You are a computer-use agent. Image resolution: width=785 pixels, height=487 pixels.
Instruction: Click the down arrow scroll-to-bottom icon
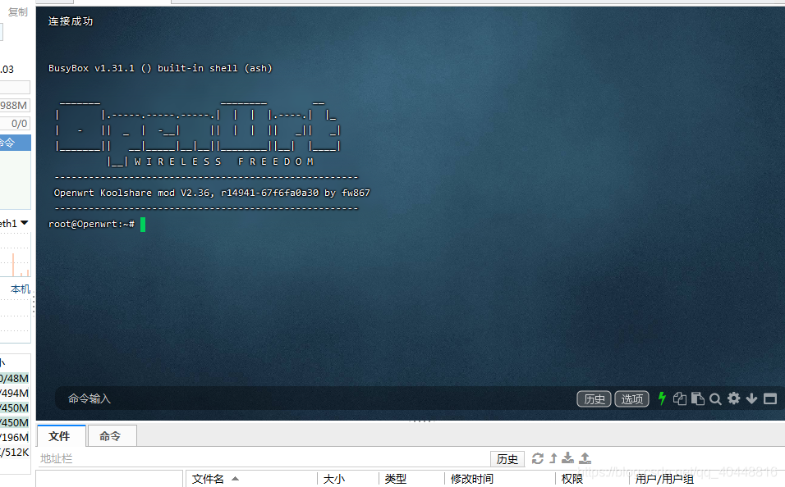[x=751, y=398]
